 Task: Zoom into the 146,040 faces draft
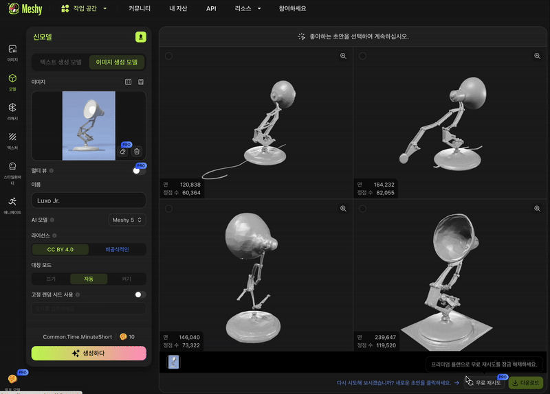point(343,209)
